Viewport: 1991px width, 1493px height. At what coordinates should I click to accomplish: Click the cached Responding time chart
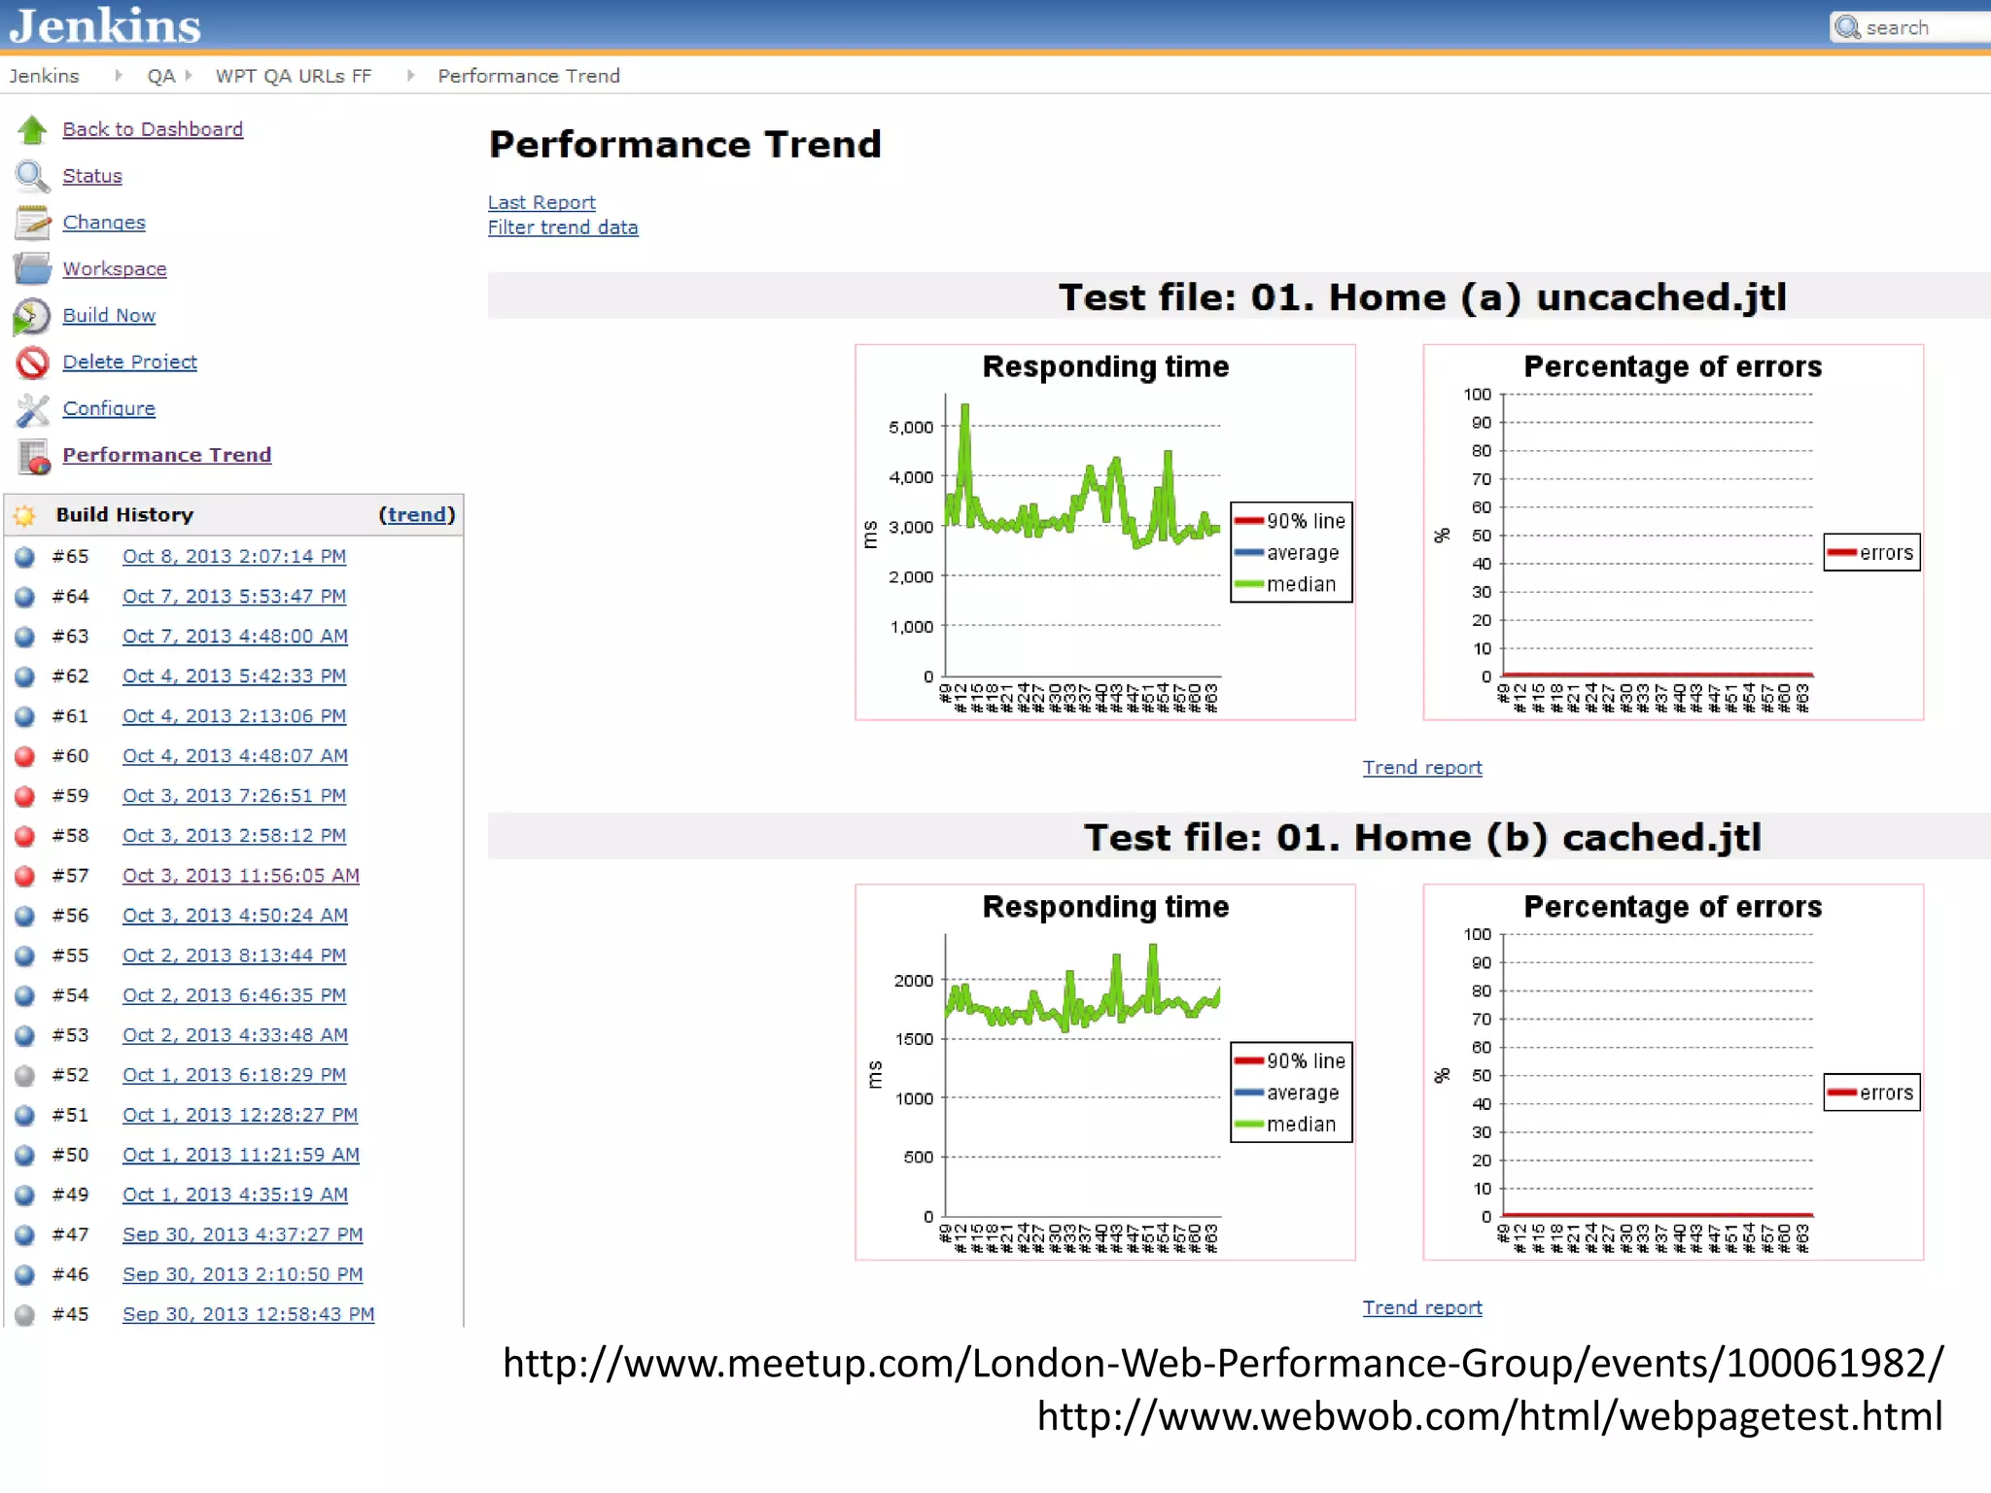click(x=1105, y=1072)
